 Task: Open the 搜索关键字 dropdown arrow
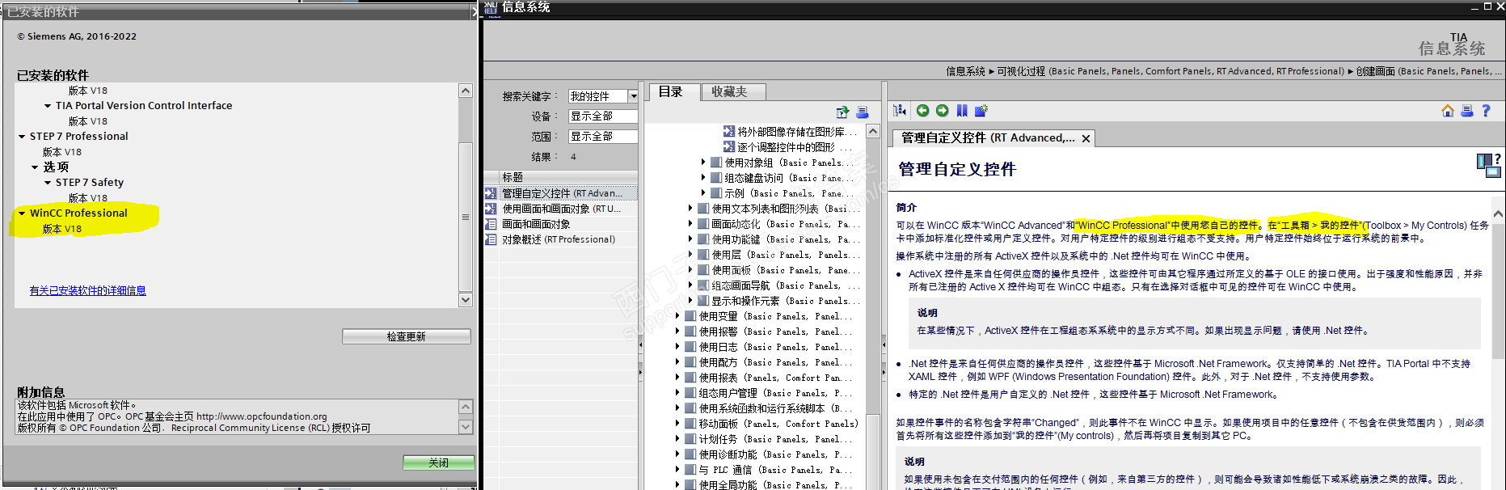633,96
